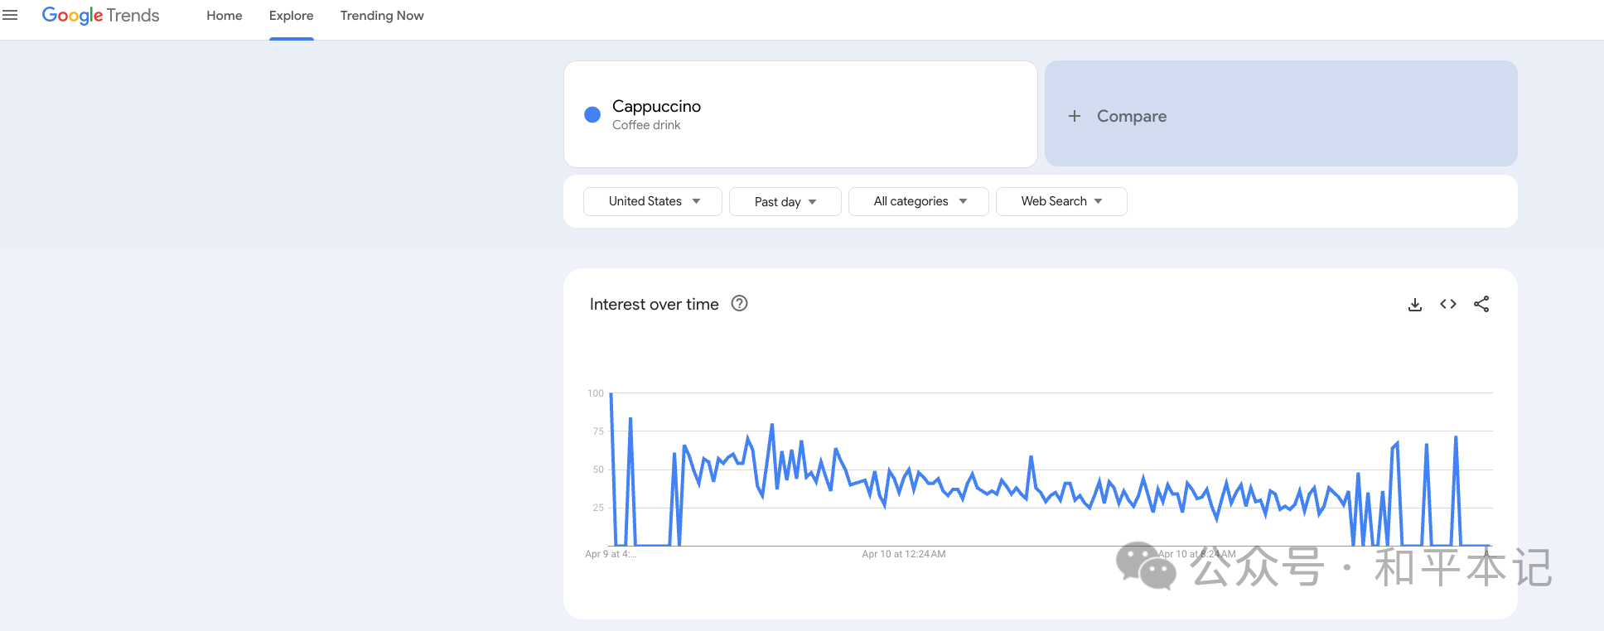Click the blue Cappuccino color dot
The width and height of the screenshot is (1604, 631).
[592, 114]
